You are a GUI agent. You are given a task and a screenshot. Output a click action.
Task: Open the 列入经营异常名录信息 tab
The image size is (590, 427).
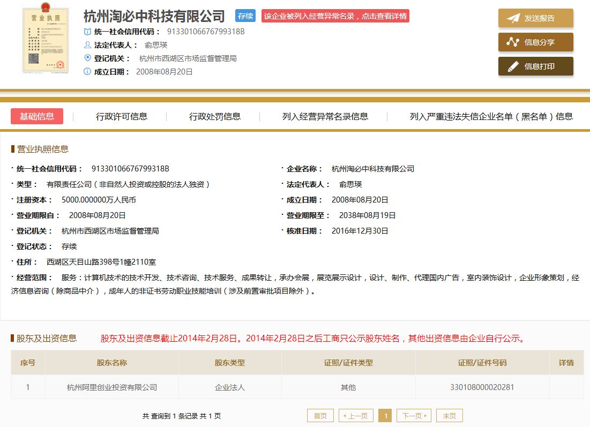325,117
